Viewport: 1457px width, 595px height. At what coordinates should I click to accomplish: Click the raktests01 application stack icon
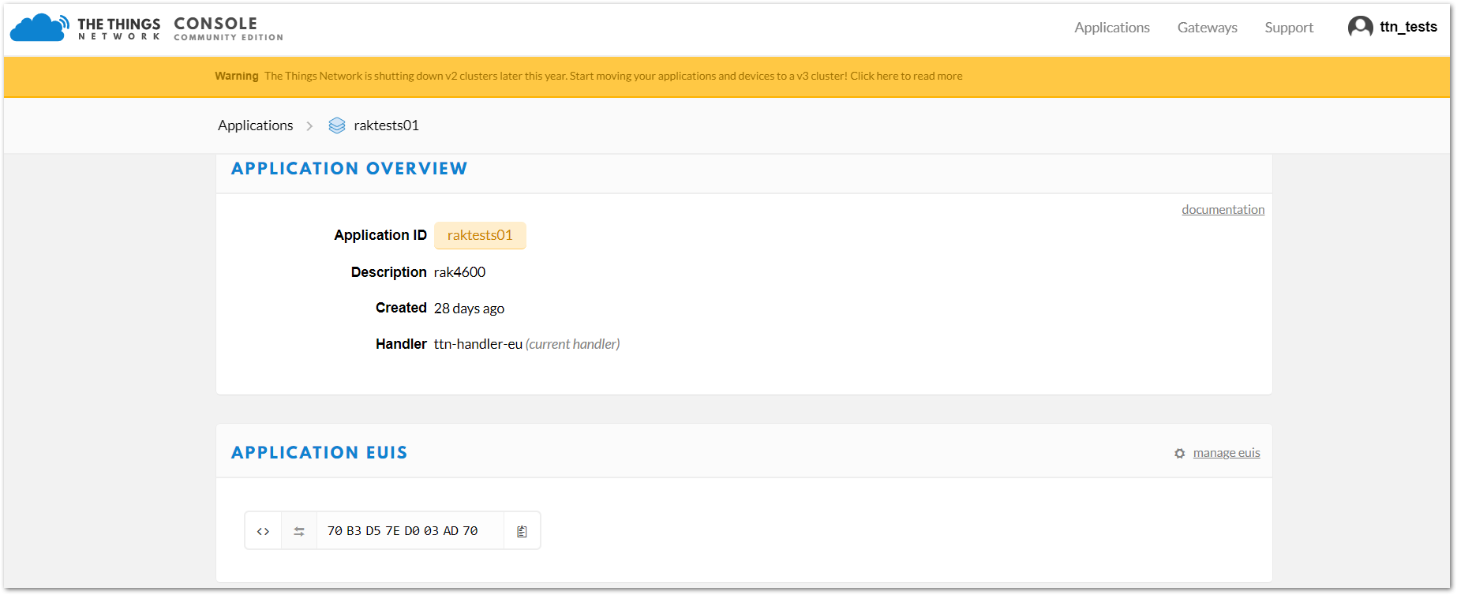click(x=337, y=125)
